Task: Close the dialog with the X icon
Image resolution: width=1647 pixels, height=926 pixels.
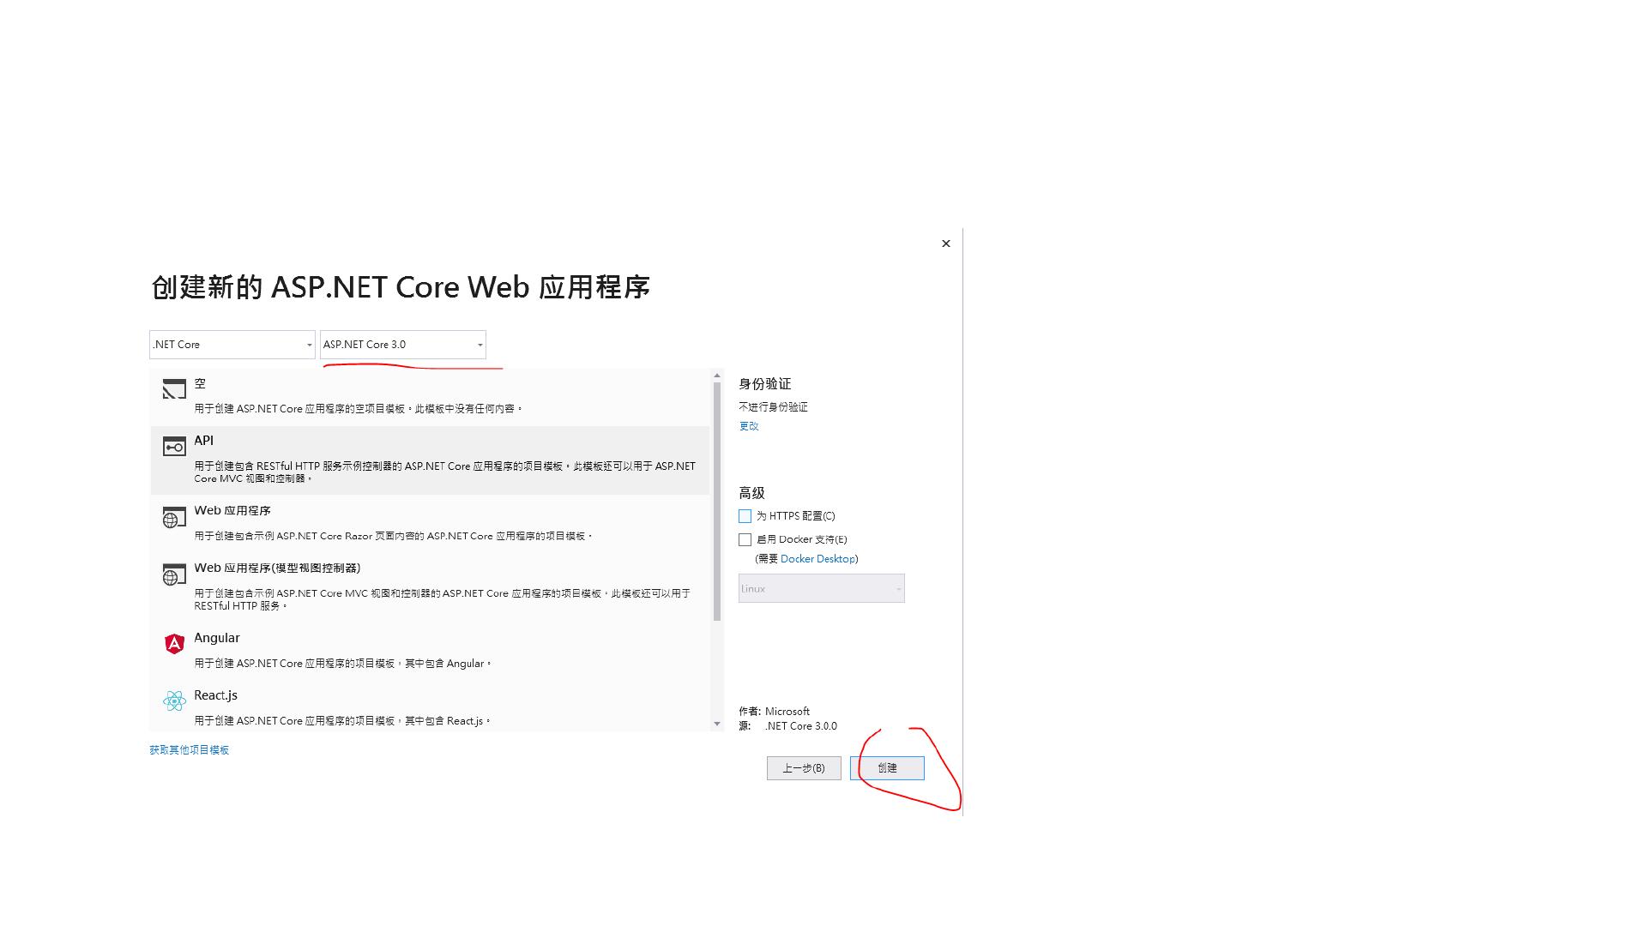Action: pyautogui.click(x=946, y=244)
